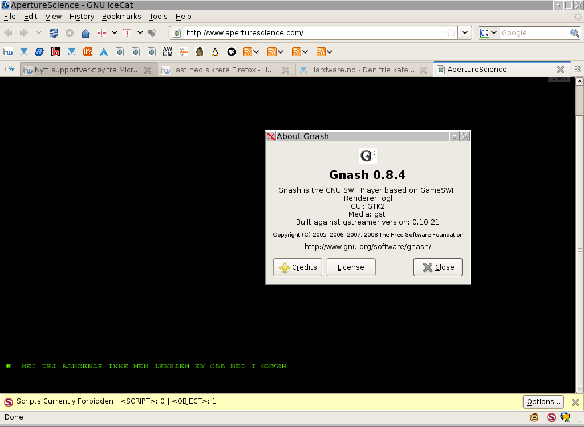
Task: Open the back/forward history dropdown
Action: (38, 32)
